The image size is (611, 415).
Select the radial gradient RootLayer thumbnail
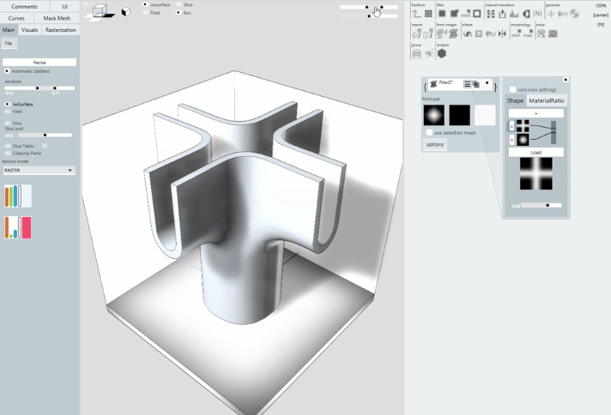[433, 115]
